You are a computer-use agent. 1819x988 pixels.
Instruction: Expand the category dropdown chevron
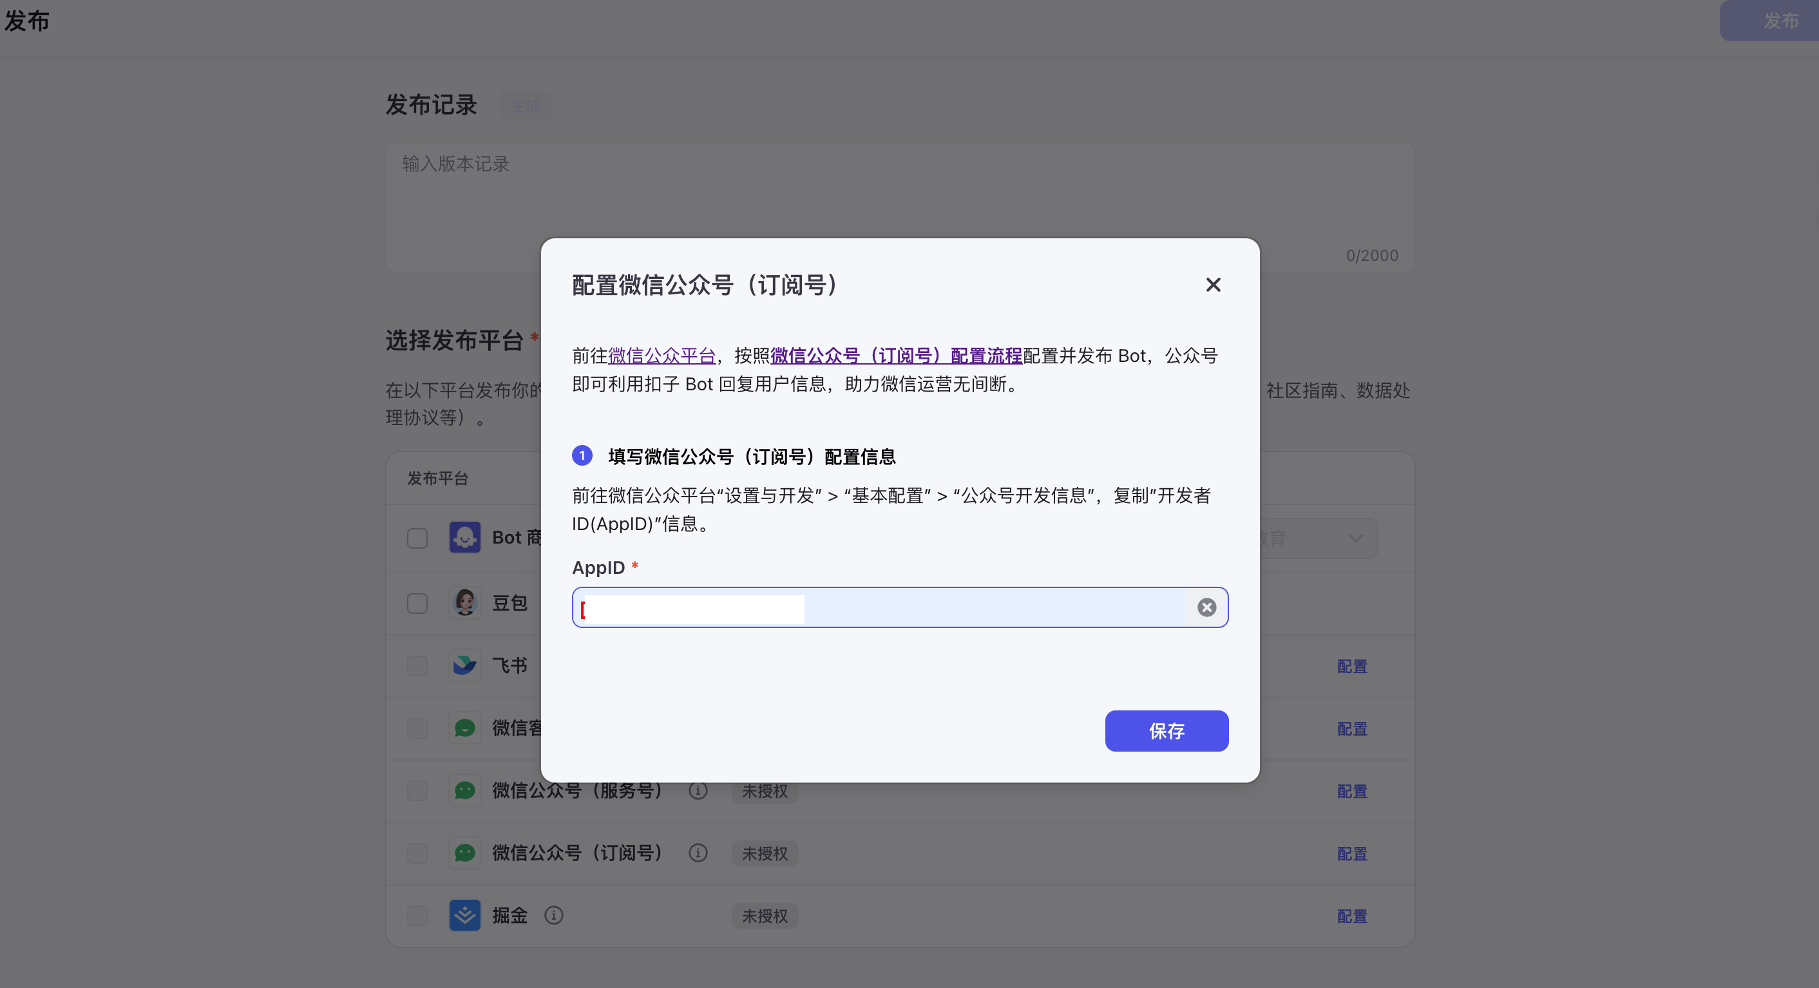point(1355,538)
